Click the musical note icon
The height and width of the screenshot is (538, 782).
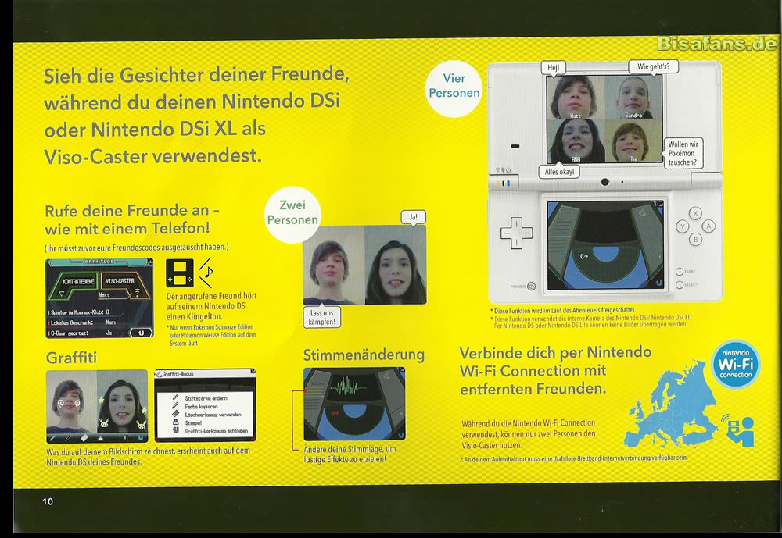[207, 271]
